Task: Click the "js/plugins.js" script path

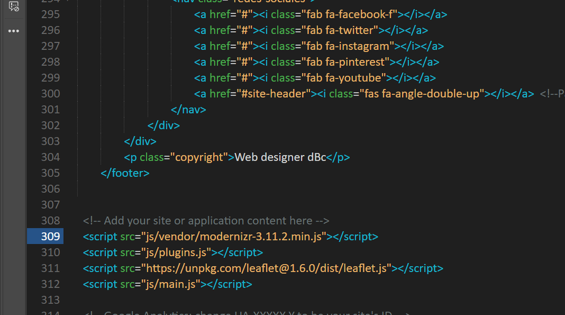Action: 176,252
